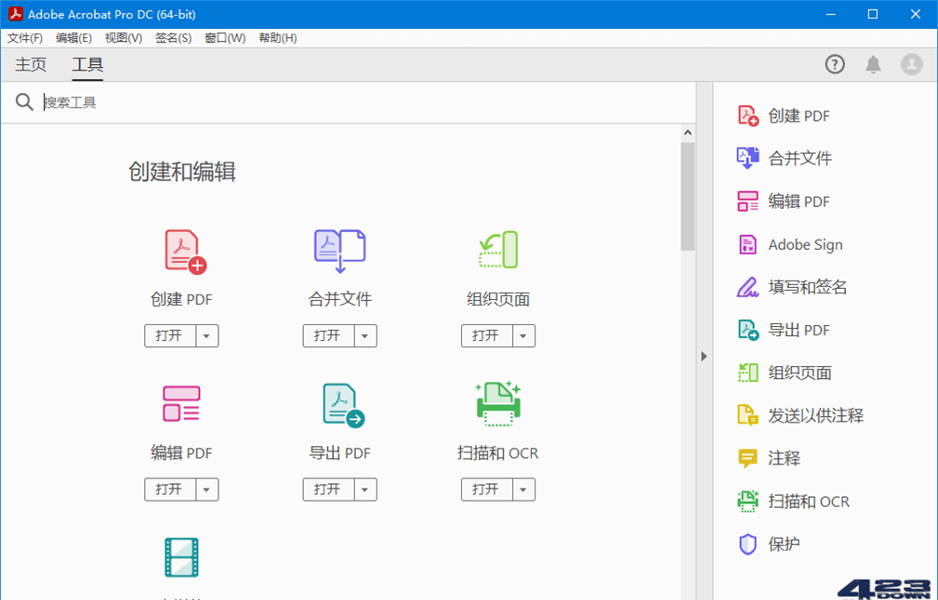Click the user account avatar icon
Screen dimensions: 938x600
pyautogui.click(x=912, y=64)
